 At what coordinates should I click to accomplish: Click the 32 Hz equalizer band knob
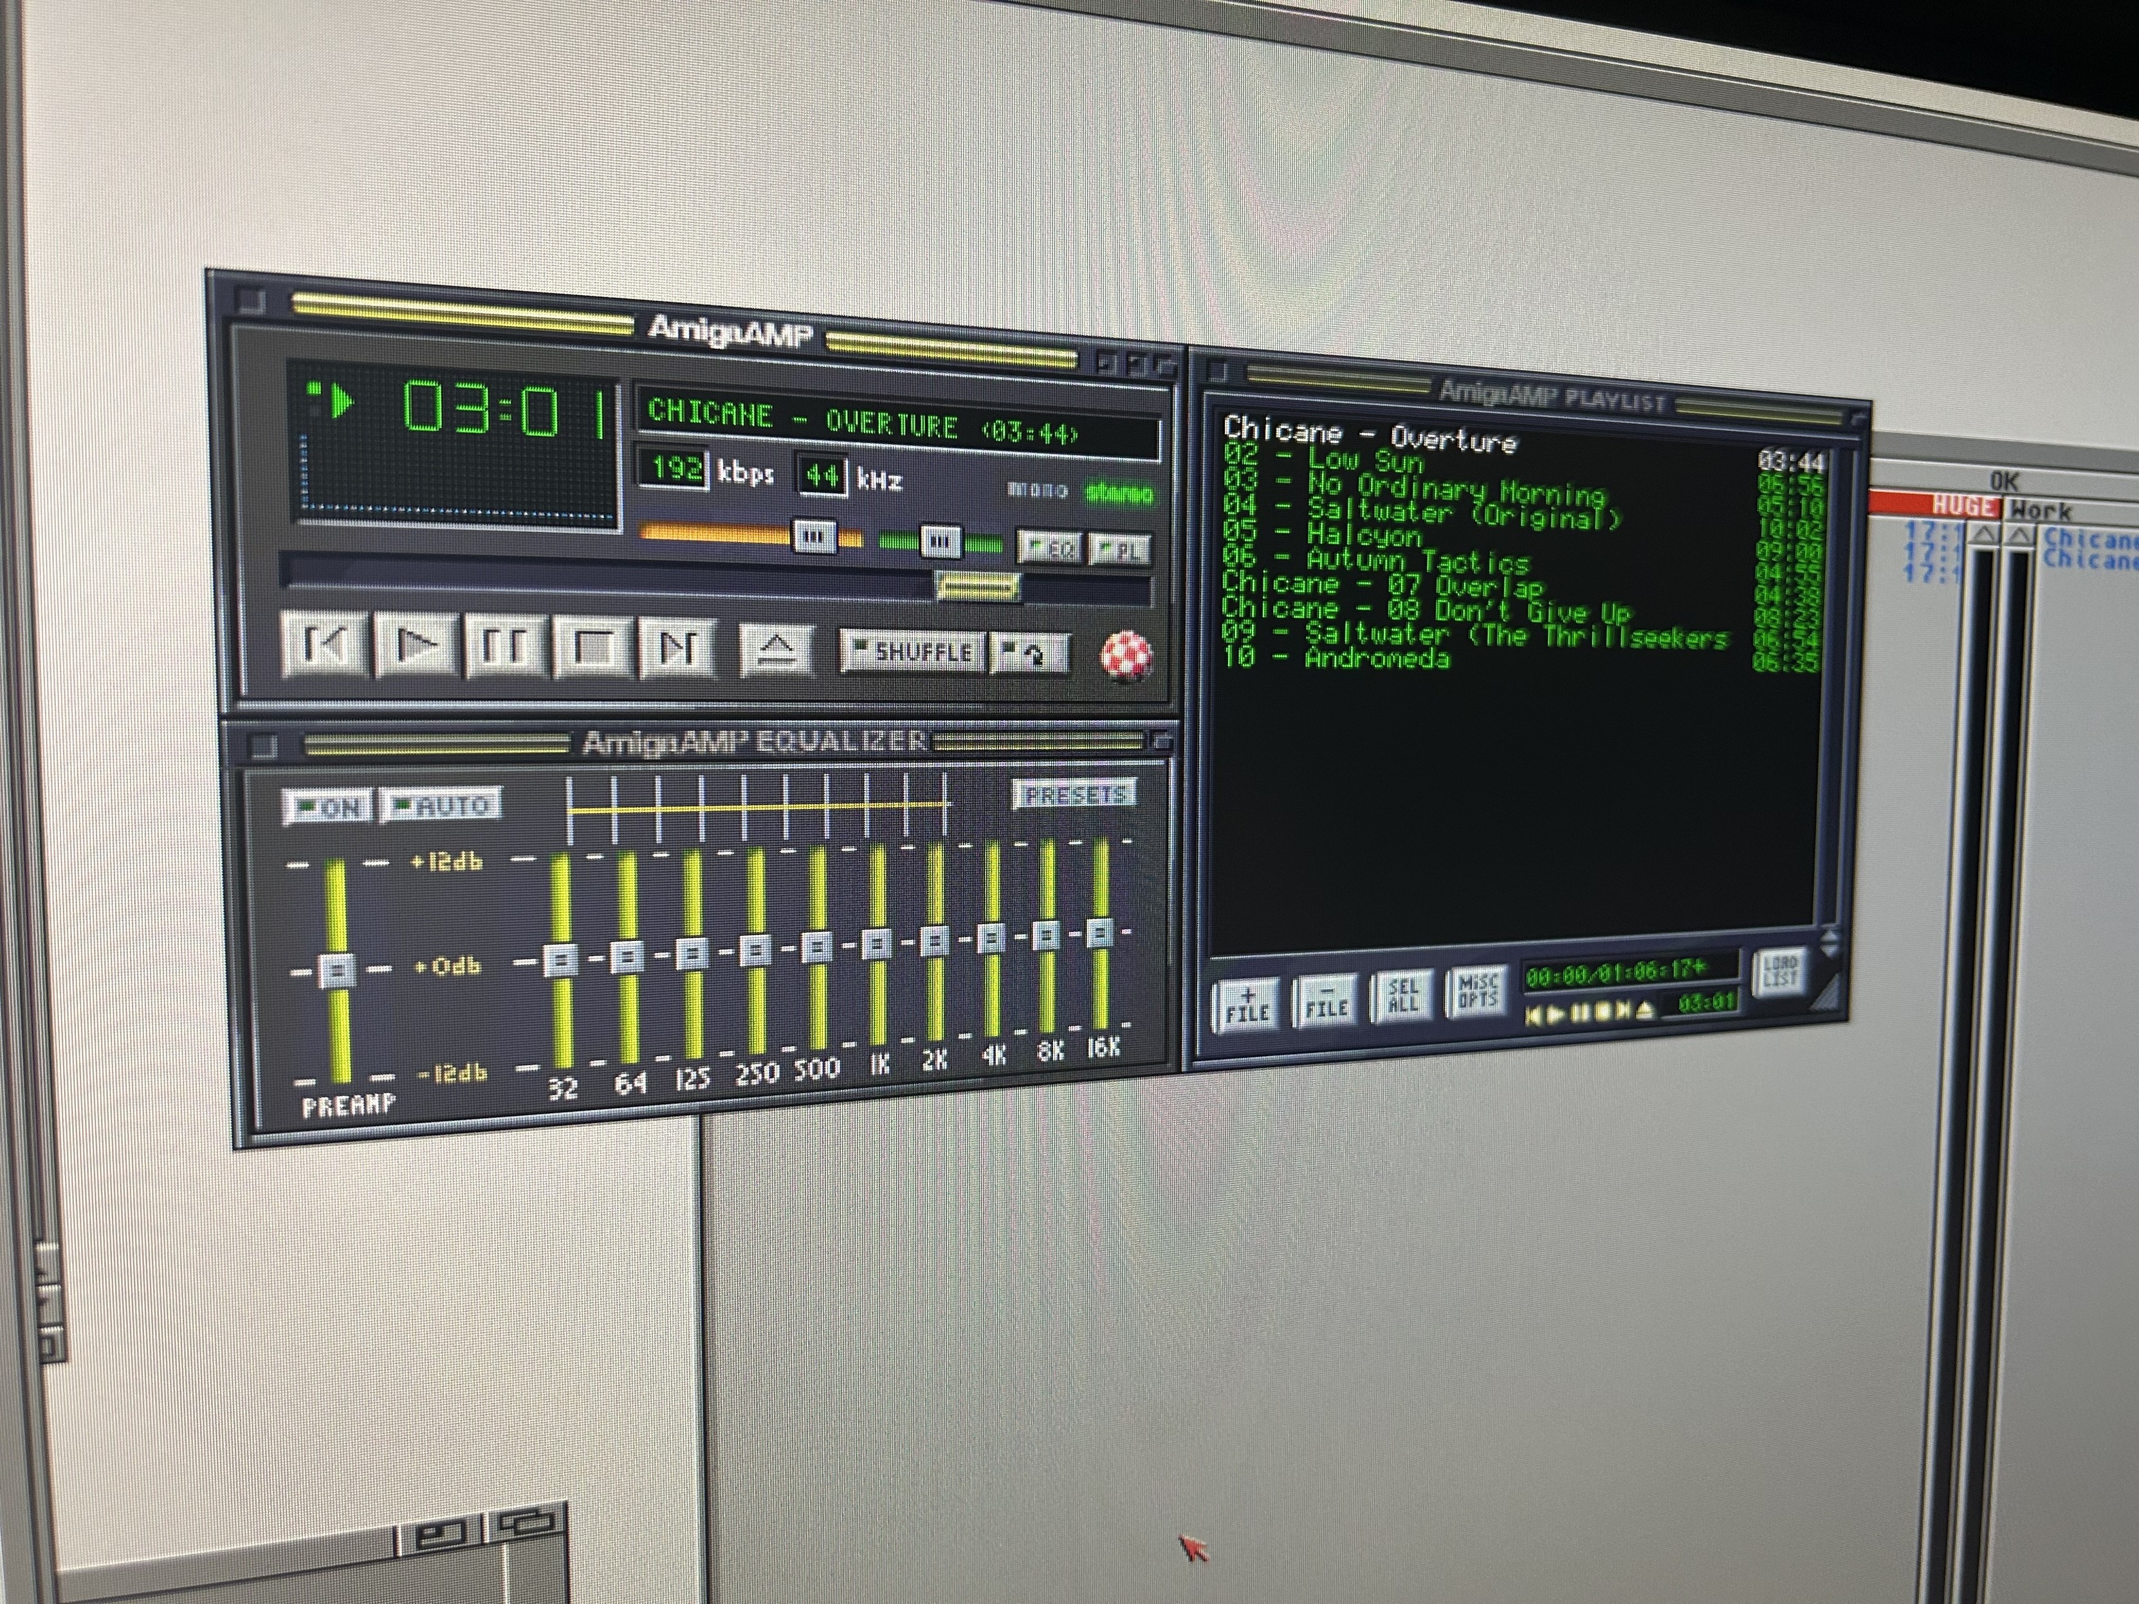tap(561, 960)
